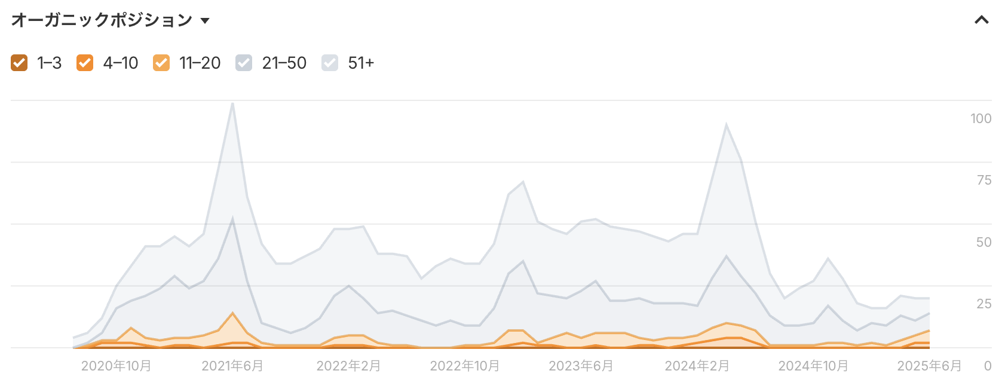Select the 2024年2月 axis label
This screenshot has width=1005, height=386.
point(697,366)
